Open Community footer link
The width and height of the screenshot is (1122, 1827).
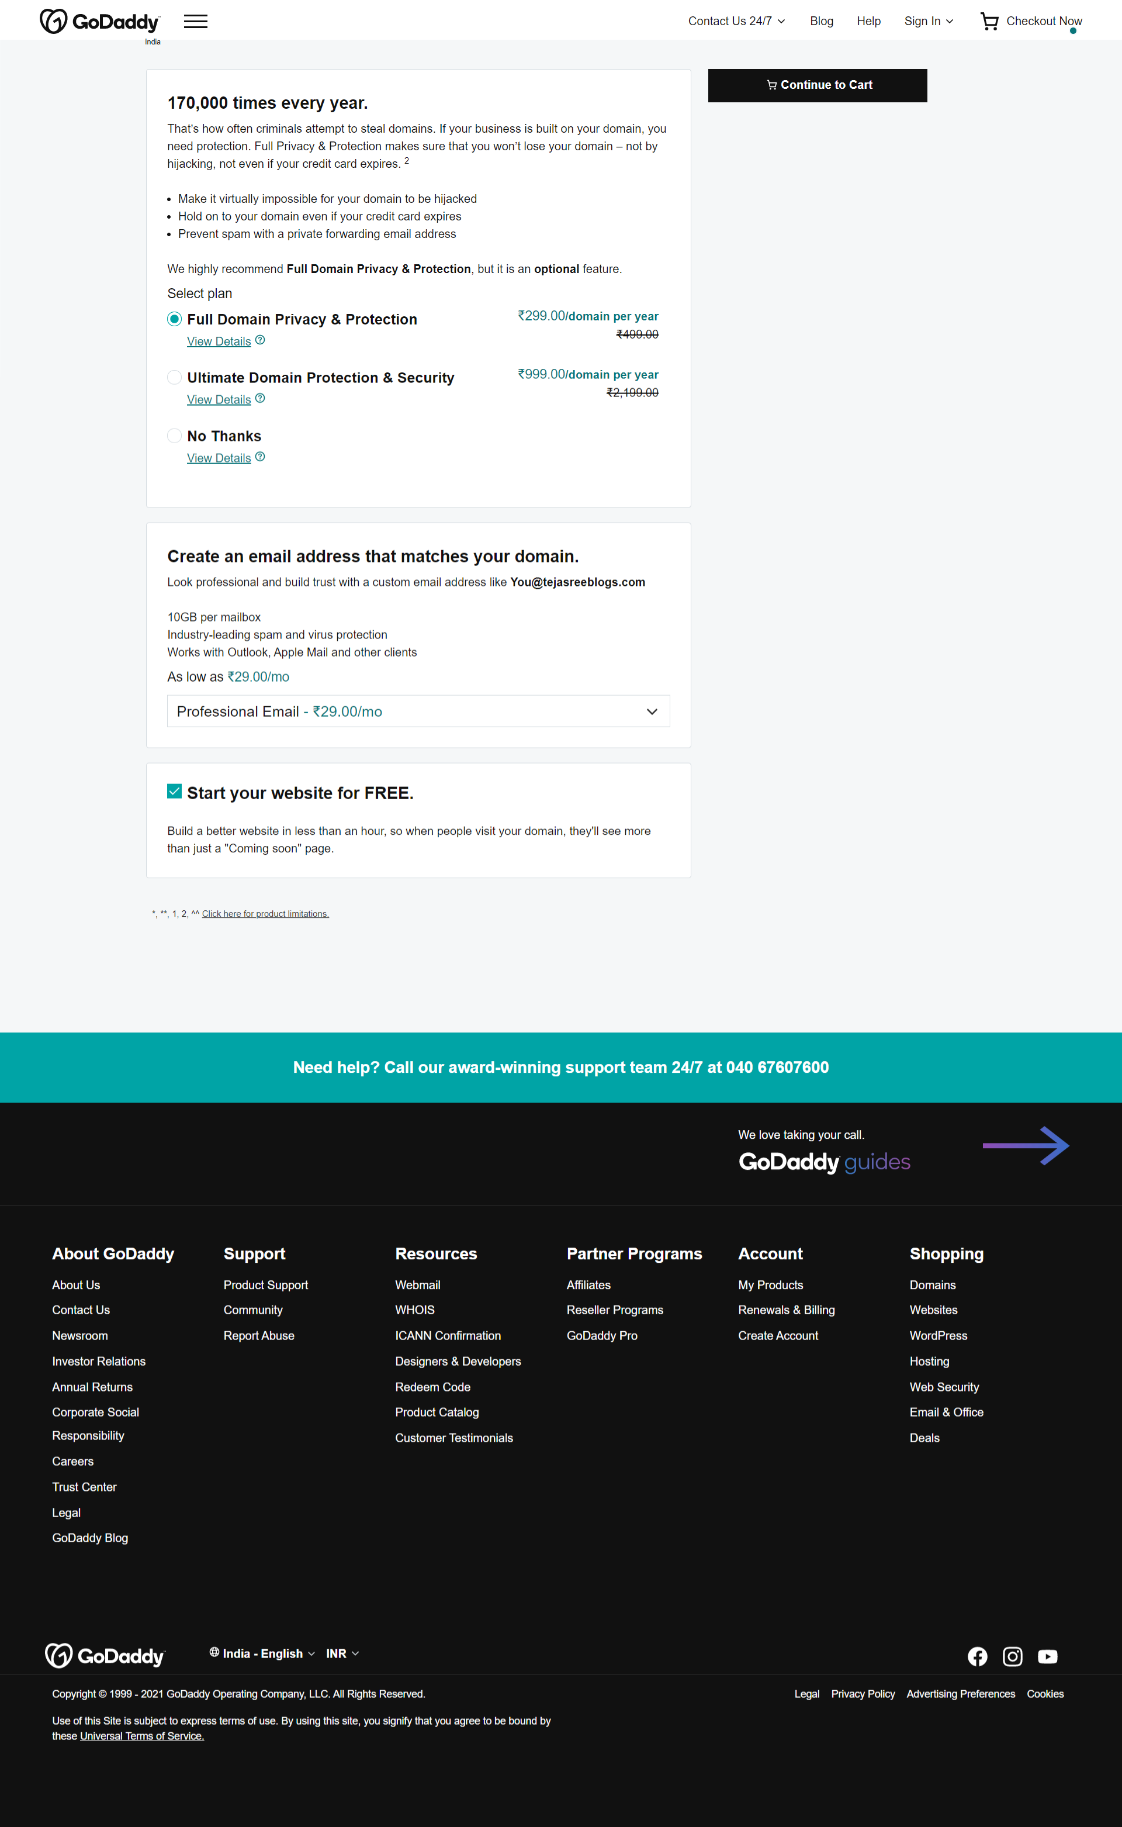253,1310
